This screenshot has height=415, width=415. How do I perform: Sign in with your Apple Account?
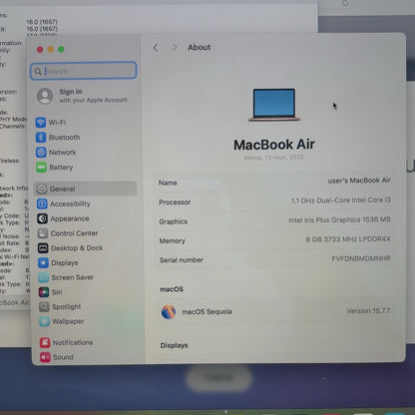coord(83,96)
